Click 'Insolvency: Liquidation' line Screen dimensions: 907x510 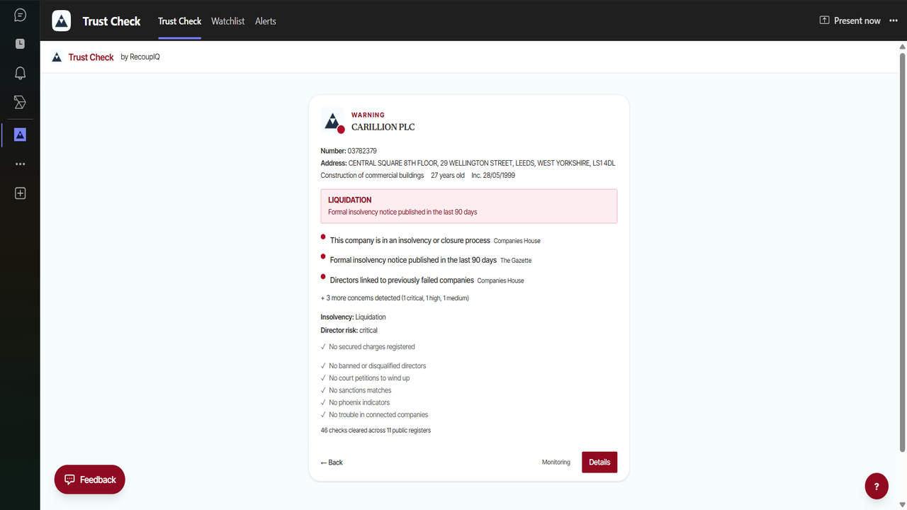point(354,317)
